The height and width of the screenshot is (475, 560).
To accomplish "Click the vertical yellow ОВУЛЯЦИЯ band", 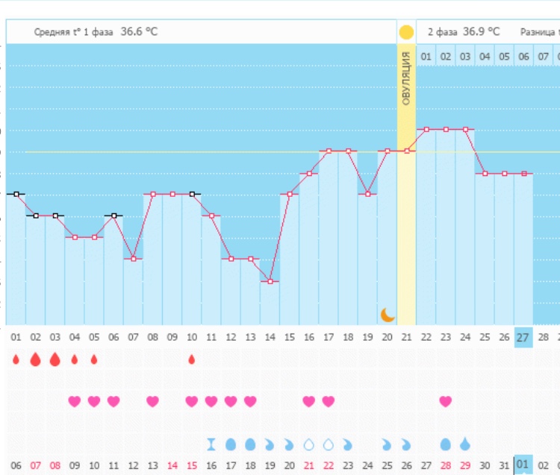I will (x=406, y=184).
